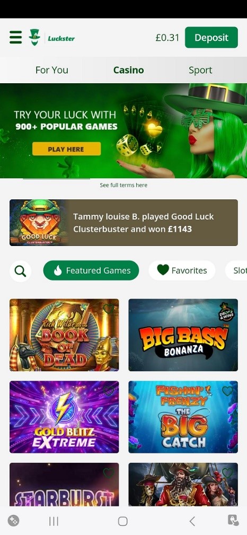
Task: Switch to the For You tab
Action: click(x=52, y=70)
